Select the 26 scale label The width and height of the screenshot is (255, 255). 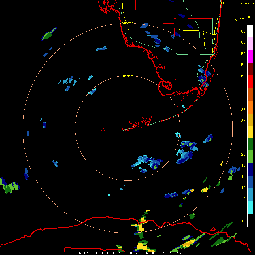(243, 143)
